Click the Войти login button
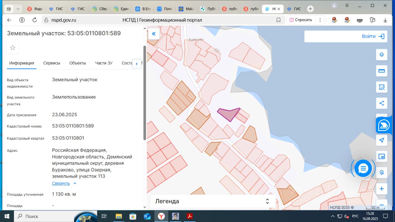The image size is (395, 222). 373,36
